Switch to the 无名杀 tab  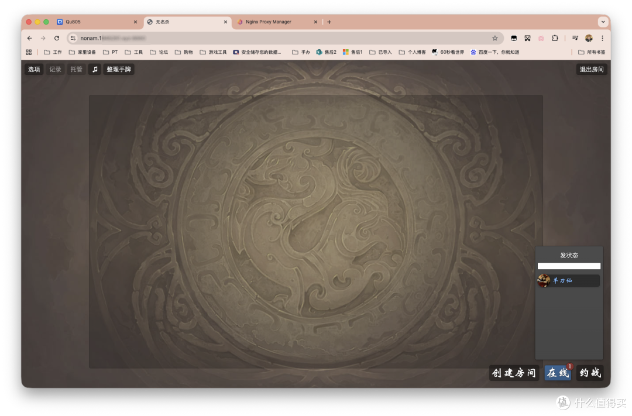pos(188,22)
